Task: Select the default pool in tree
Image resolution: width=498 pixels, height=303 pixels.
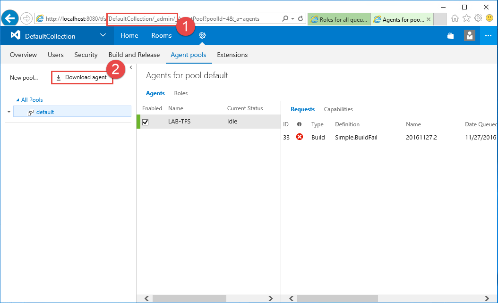Action: coord(45,112)
